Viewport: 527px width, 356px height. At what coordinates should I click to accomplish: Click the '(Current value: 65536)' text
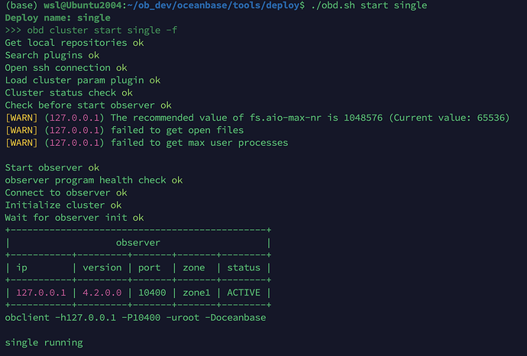coord(449,118)
